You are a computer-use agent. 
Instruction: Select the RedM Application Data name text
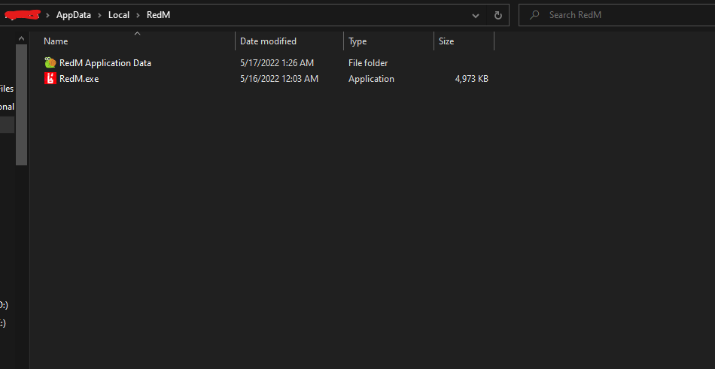click(105, 63)
